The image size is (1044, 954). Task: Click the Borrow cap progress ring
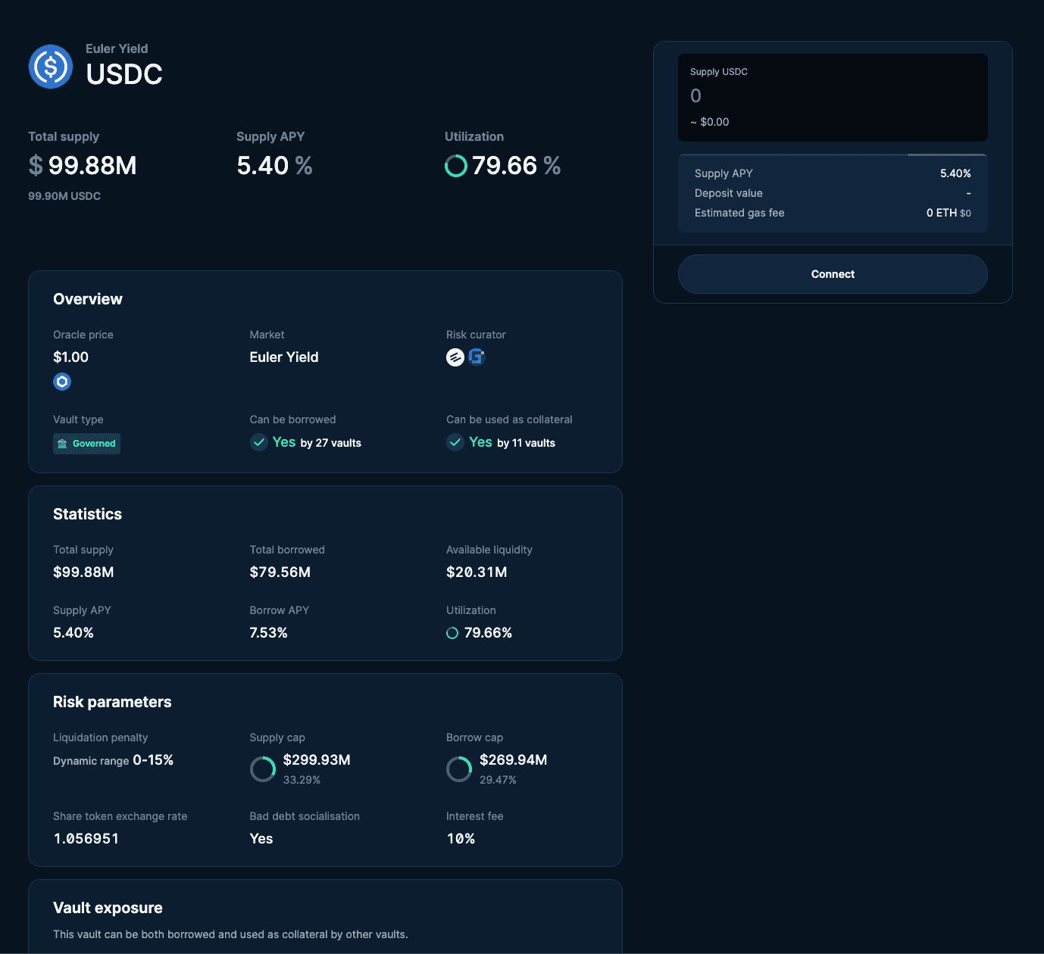click(x=459, y=769)
